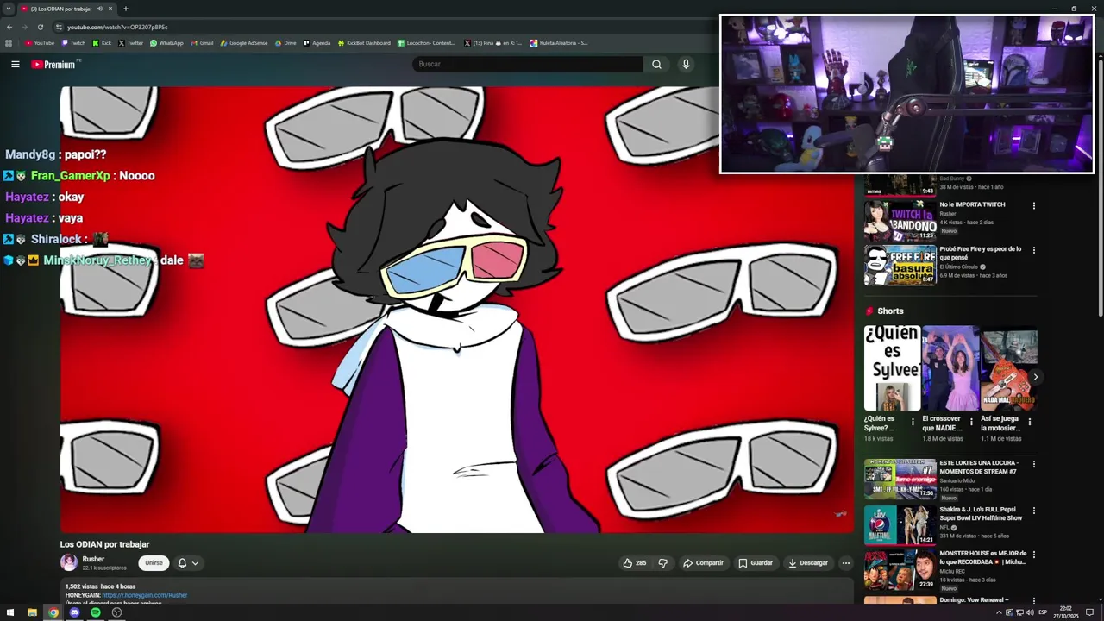Open Kick bookmark
The image size is (1104, 621).
coord(102,42)
